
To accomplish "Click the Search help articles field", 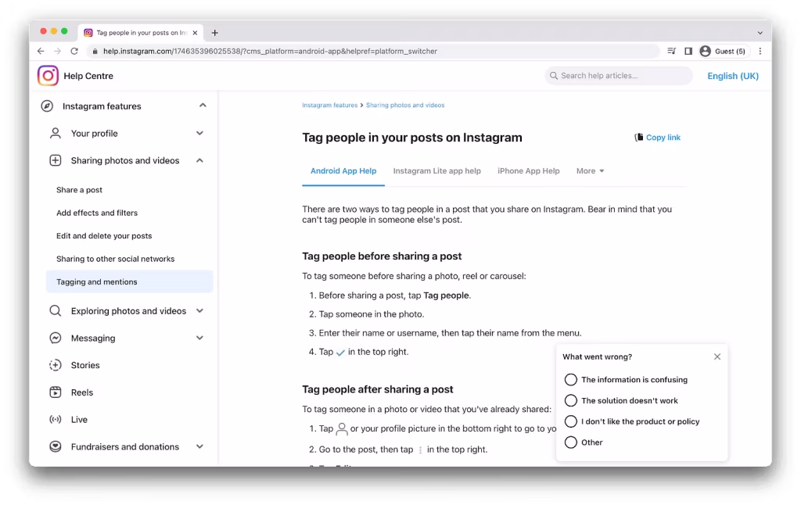I will point(619,76).
